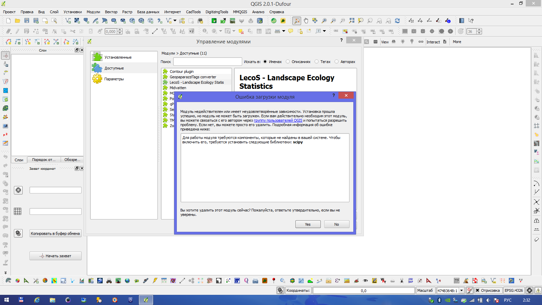Select «Contour plugin» in the module list
Image resolution: width=542 pixels, height=305 pixels.
[x=182, y=72]
